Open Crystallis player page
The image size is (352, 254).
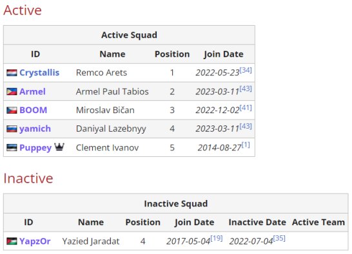pyautogui.click(x=39, y=73)
